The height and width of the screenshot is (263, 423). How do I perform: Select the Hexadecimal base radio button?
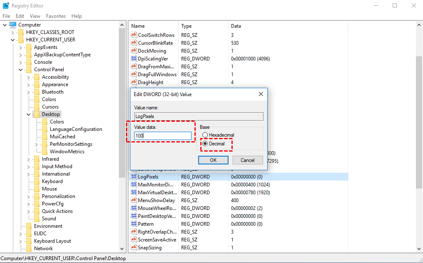point(205,135)
